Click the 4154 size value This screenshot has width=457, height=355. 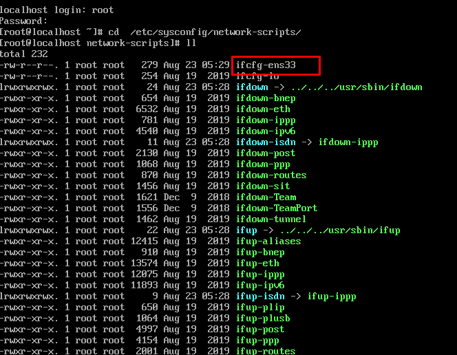click(x=147, y=341)
